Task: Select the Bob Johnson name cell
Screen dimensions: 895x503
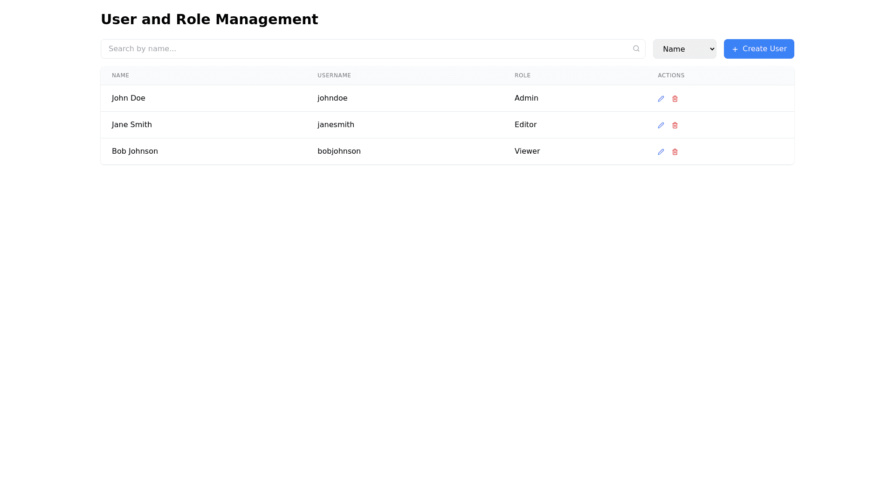Action: pyautogui.click(x=135, y=151)
